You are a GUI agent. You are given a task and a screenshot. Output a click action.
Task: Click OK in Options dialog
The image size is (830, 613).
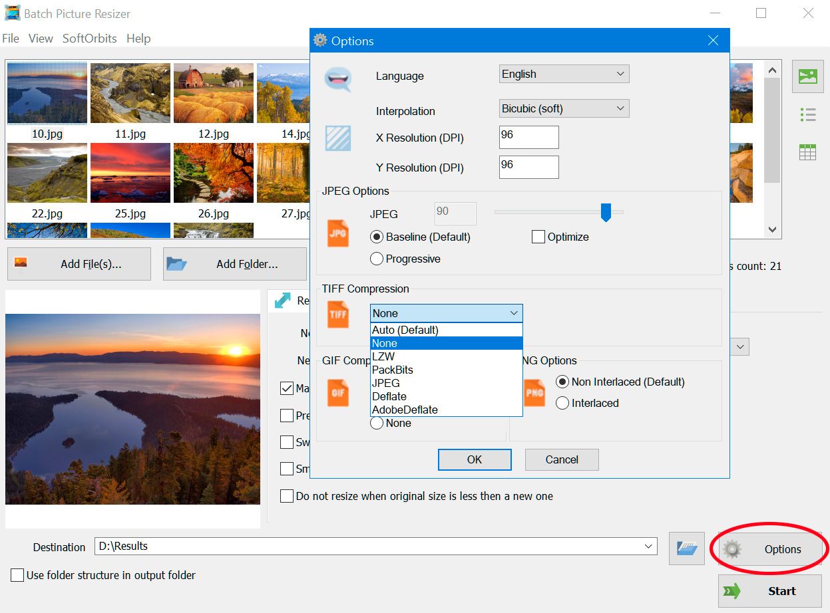pyautogui.click(x=474, y=459)
